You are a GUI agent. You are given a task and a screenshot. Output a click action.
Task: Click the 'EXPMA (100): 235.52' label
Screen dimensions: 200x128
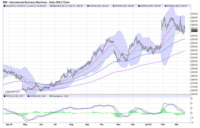point(151,6)
